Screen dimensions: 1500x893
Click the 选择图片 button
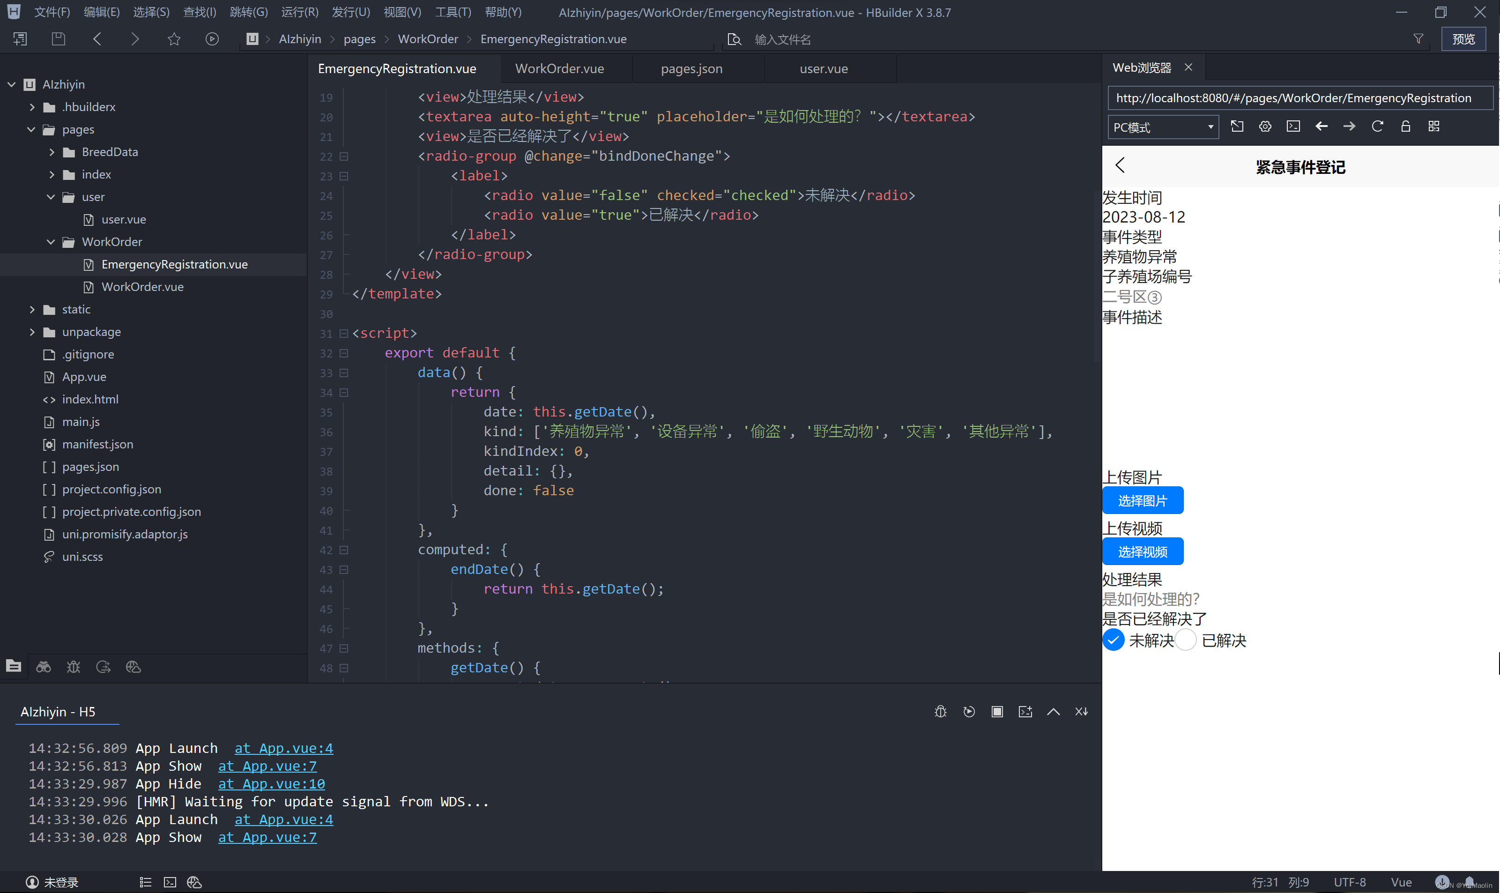coord(1142,501)
